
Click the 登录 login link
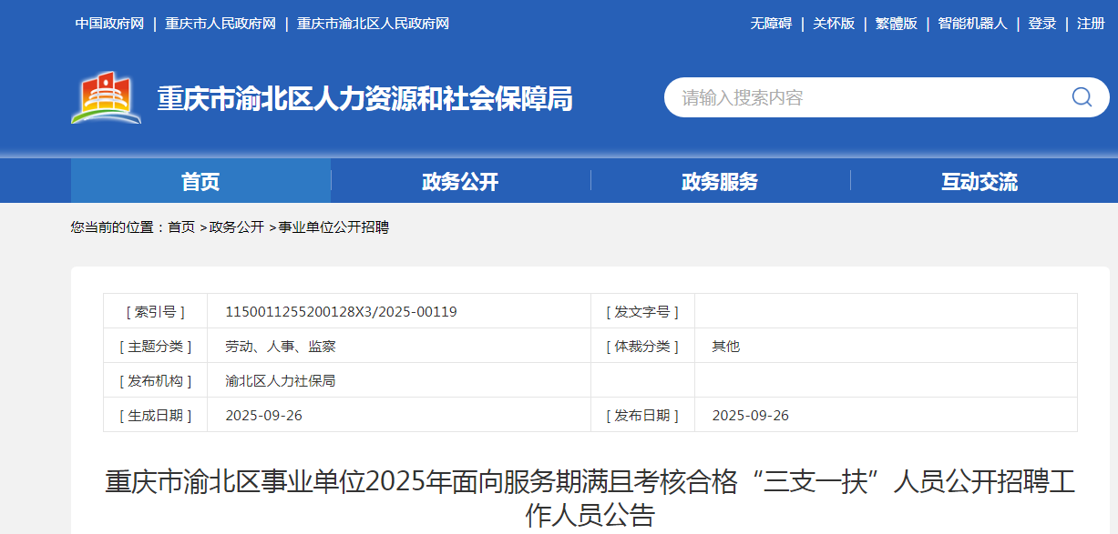tap(1042, 24)
